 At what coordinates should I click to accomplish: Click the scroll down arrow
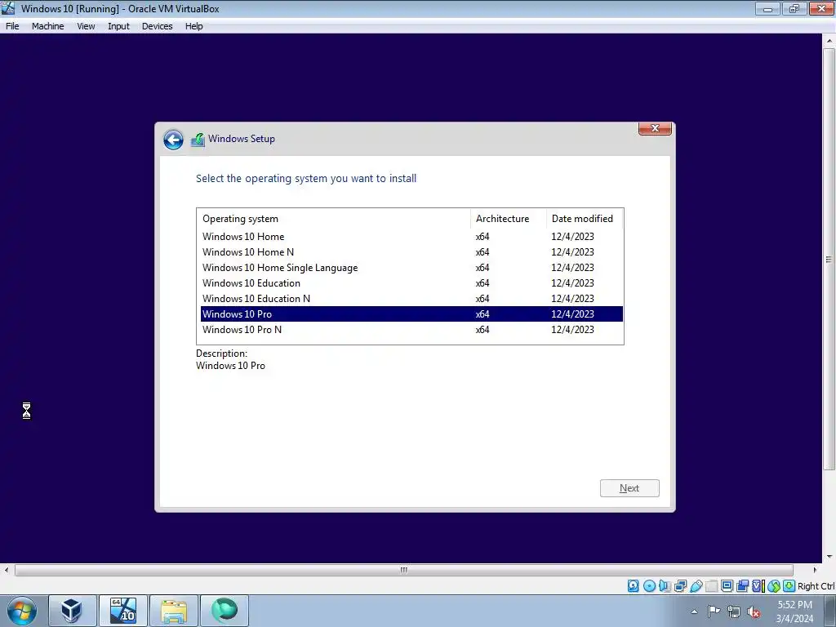pos(829,557)
